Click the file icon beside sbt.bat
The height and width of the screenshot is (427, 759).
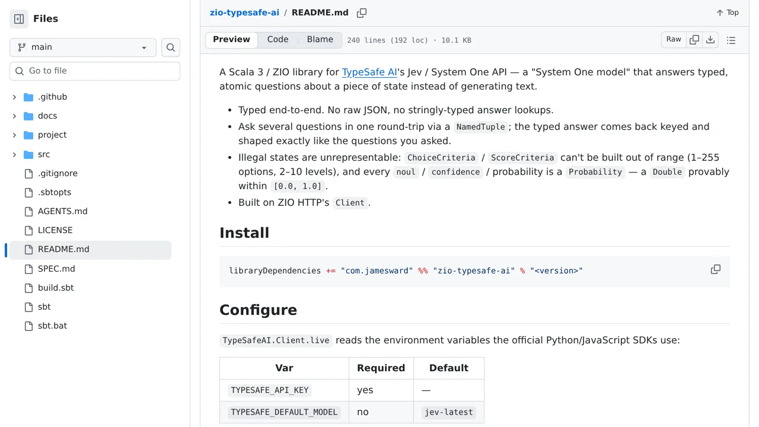[x=28, y=326]
